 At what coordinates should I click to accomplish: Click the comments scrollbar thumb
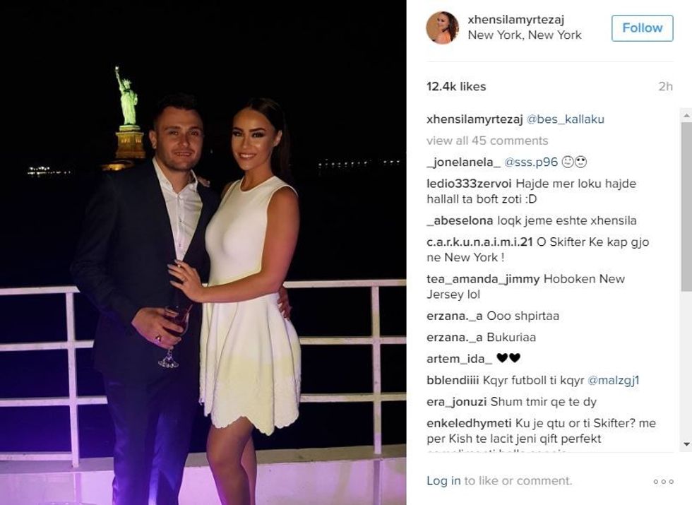(x=686, y=206)
